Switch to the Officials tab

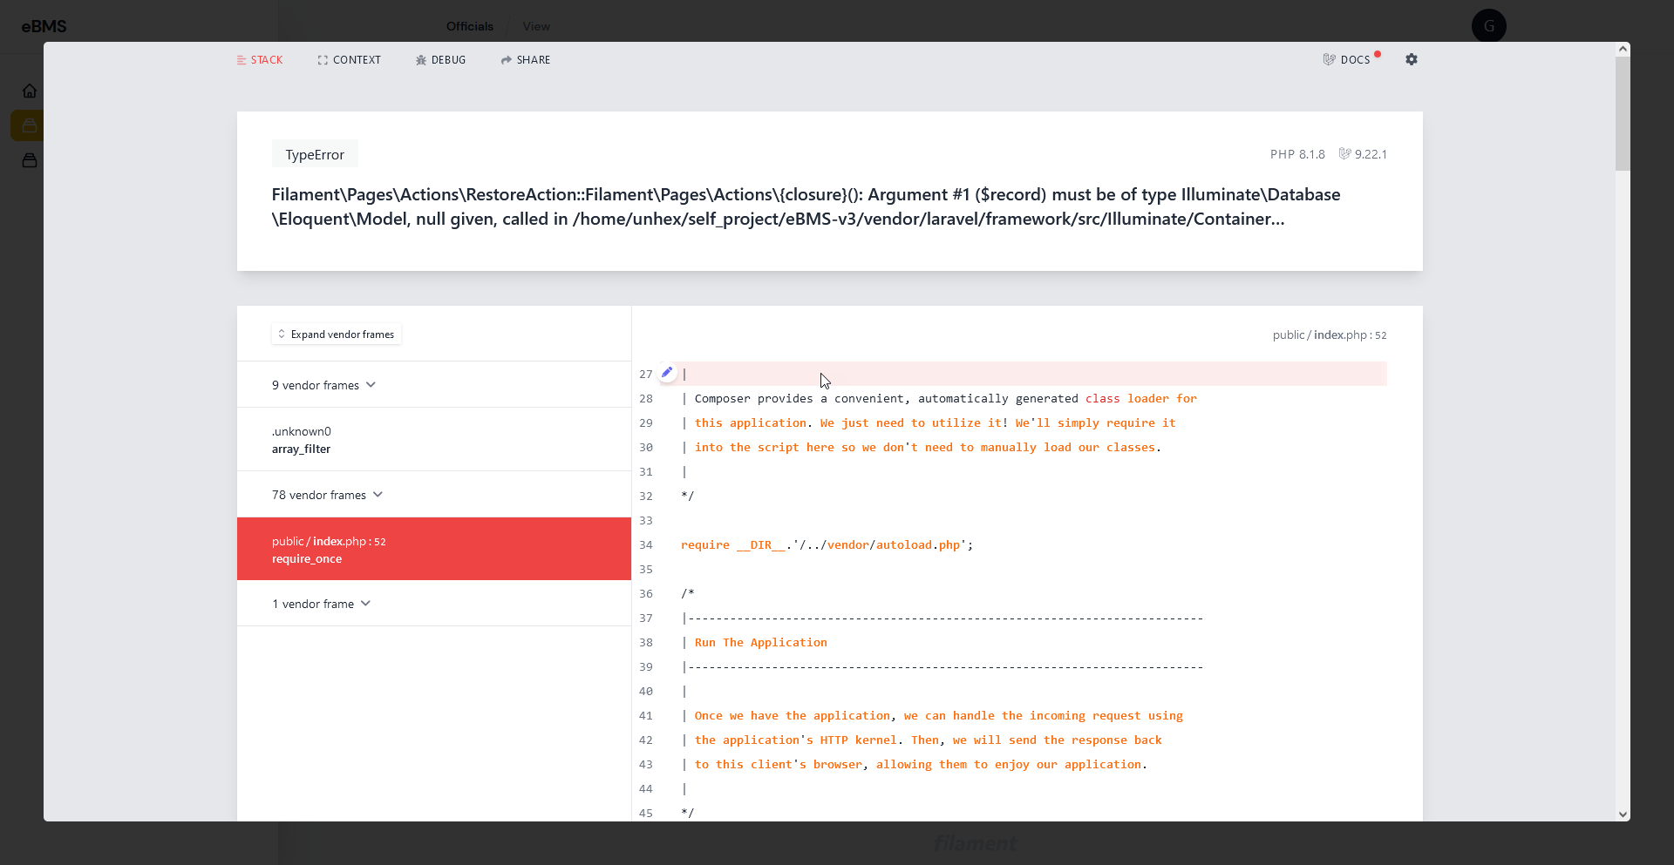click(470, 26)
